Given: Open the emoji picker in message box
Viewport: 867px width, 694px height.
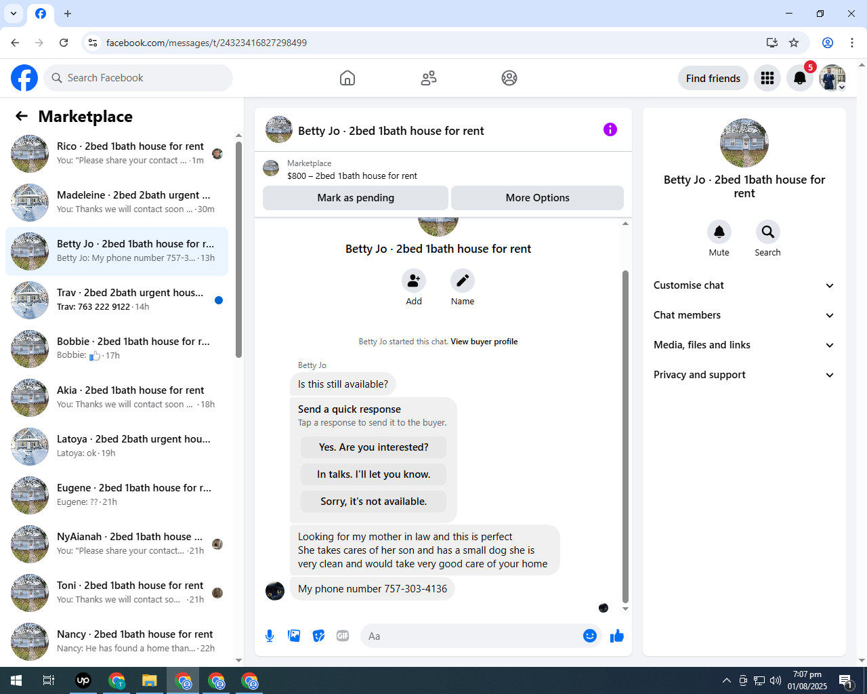Looking at the screenshot, I should point(590,636).
